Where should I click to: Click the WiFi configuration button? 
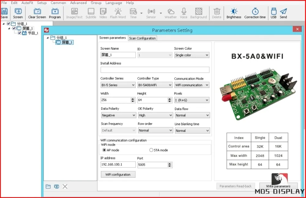point(118,174)
